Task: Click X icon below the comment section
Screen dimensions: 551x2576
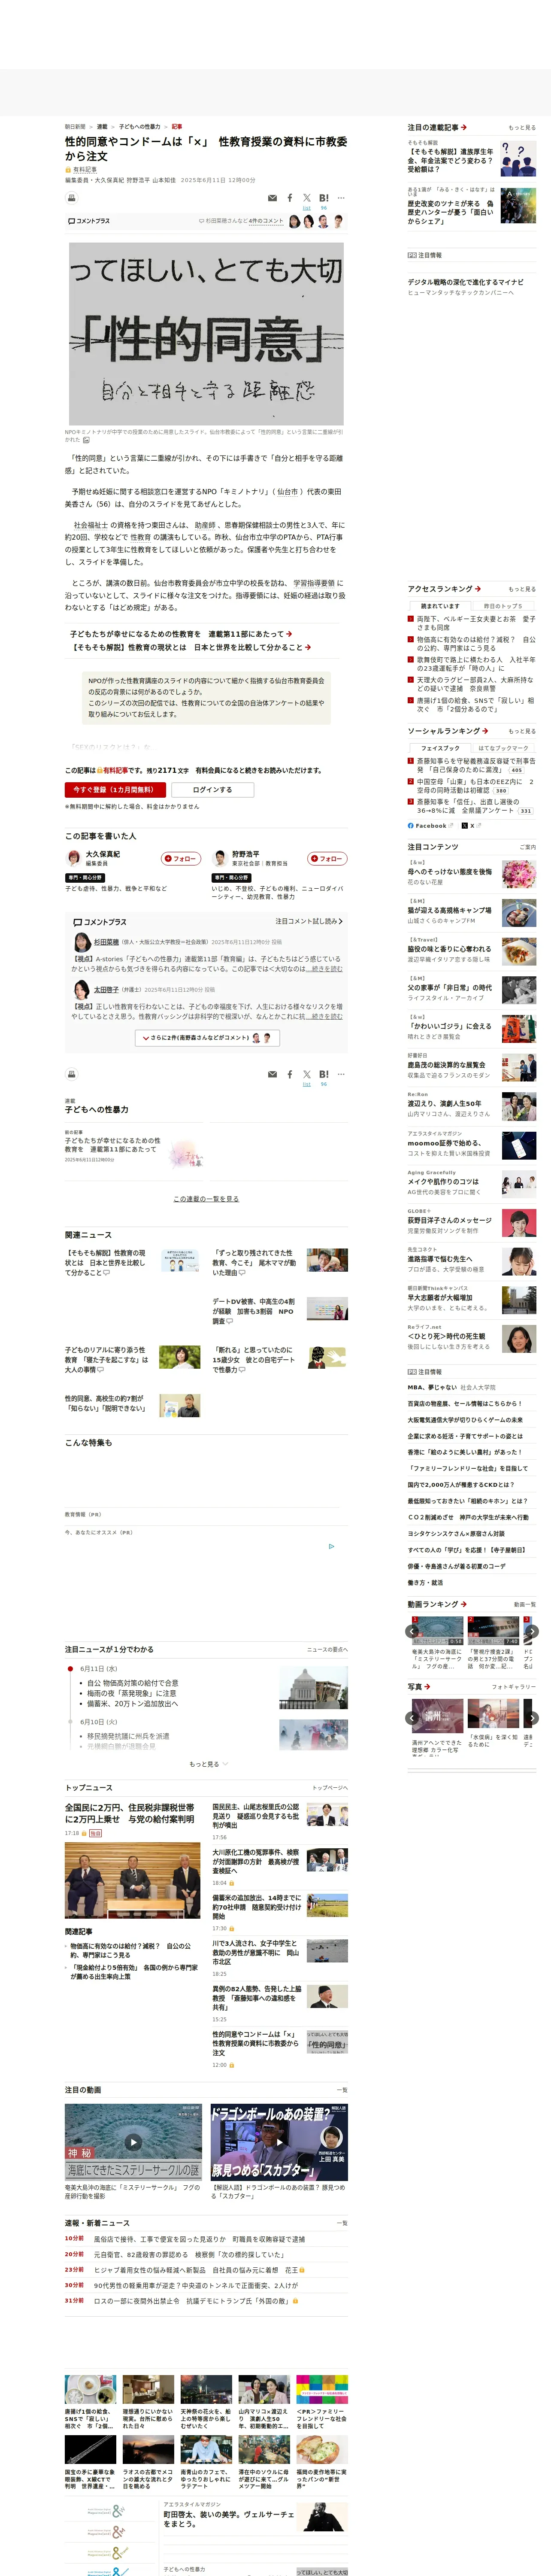Action: [307, 1074]
